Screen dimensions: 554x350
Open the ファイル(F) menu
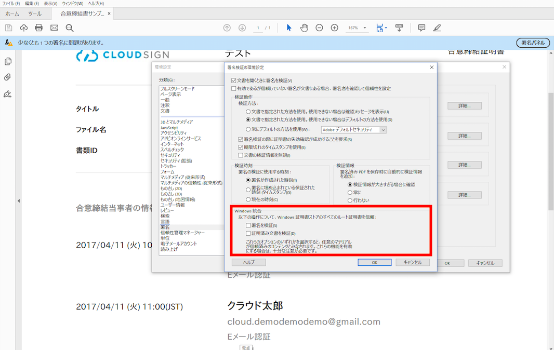tap(11, 4)
